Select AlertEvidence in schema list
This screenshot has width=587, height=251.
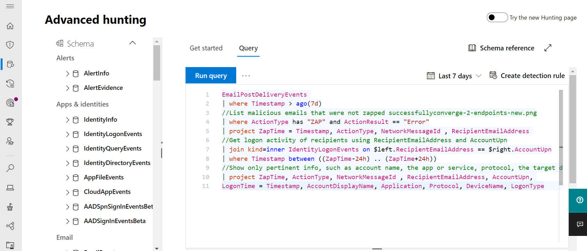(103, 88)
